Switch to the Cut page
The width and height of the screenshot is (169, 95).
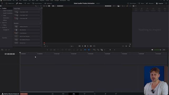click(63, 94)
